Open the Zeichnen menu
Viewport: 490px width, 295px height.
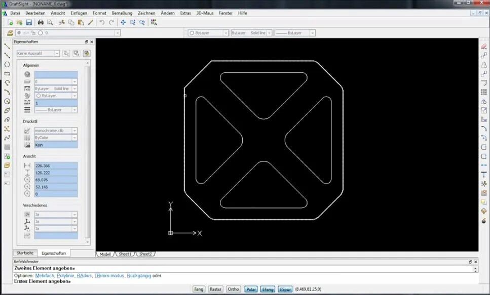click(146, 13)
